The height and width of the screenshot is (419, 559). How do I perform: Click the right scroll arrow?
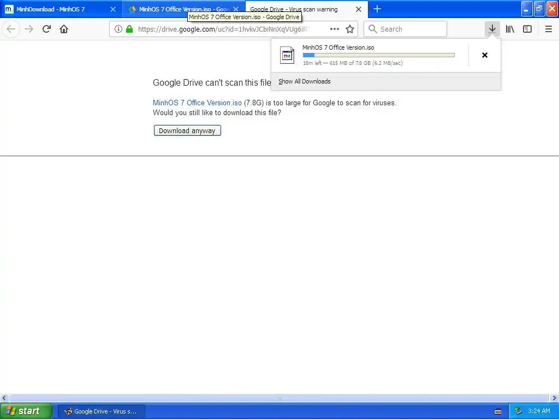click(x=554, y=398)
